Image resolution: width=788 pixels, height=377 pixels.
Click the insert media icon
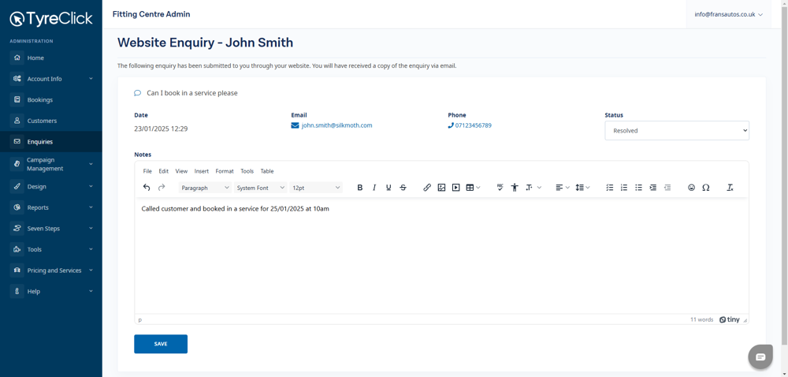[x=455, y=188]
